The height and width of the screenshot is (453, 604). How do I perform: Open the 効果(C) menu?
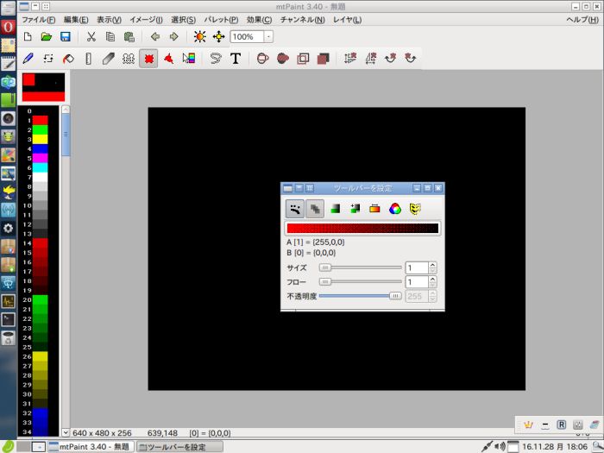tap(259, 19)
